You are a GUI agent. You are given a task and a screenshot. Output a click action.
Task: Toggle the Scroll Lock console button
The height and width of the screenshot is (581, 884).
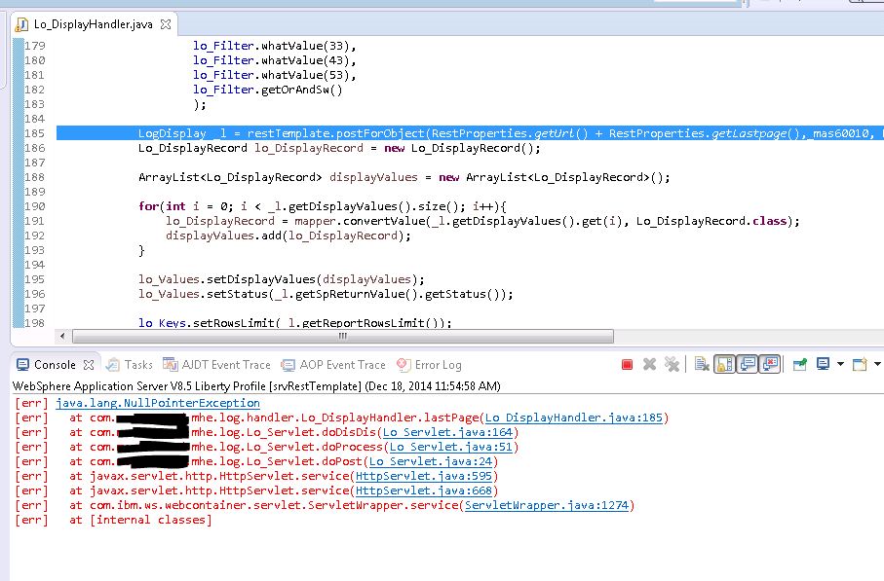tap(724, 364)
